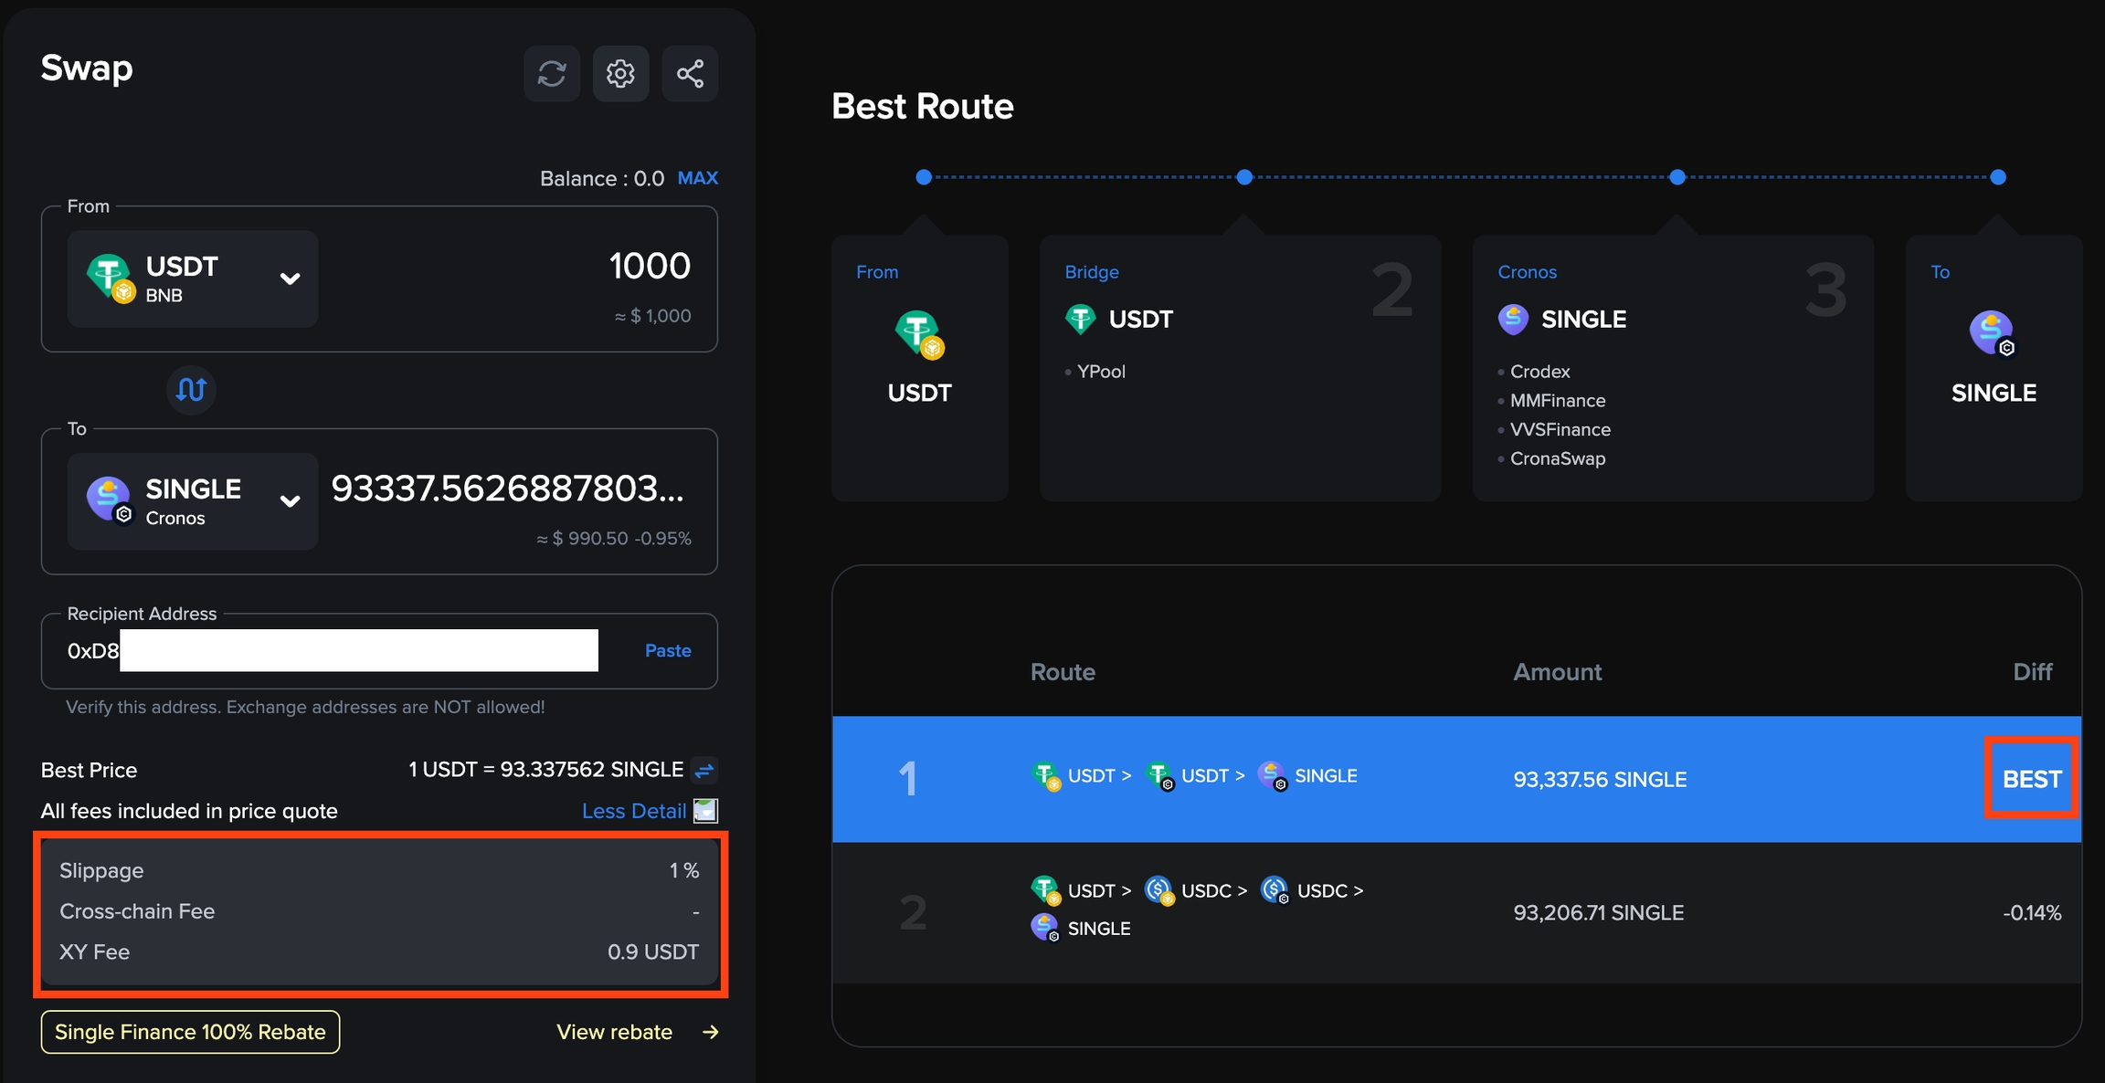Click third dot on route progress line
The image size is (2105, 1083).
(x=1677, y=177)
